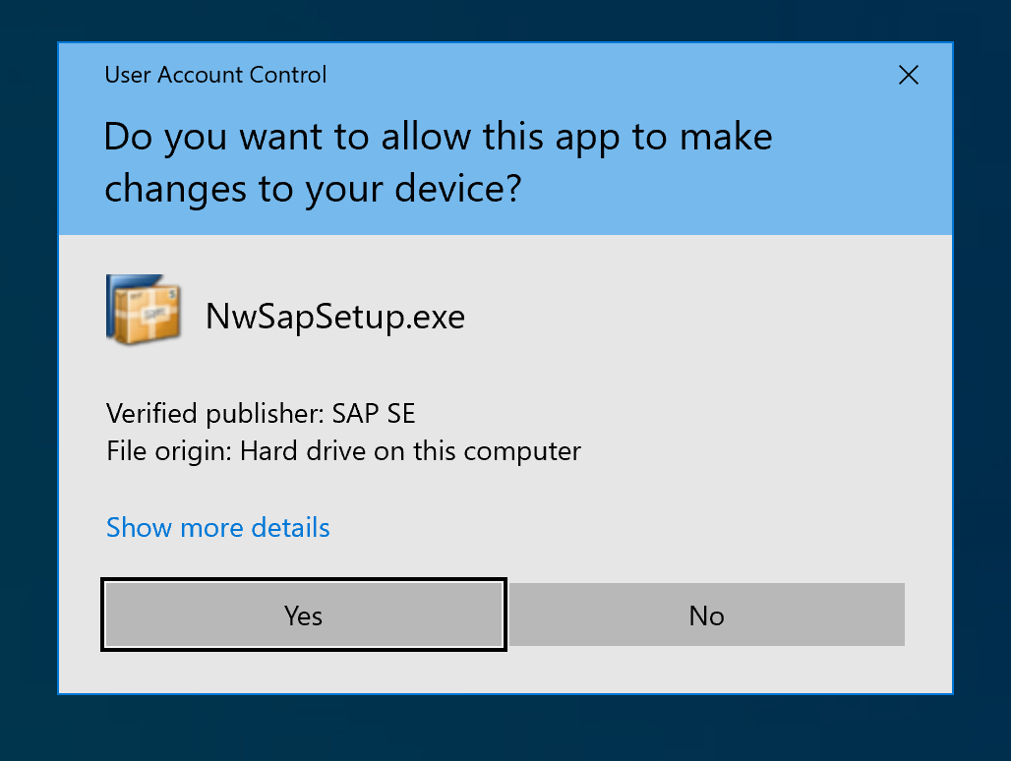This screenshot has height=761, width=1011.
Task: Click Yes to allow NwSapSetup.exe changes
Action: 303,615
